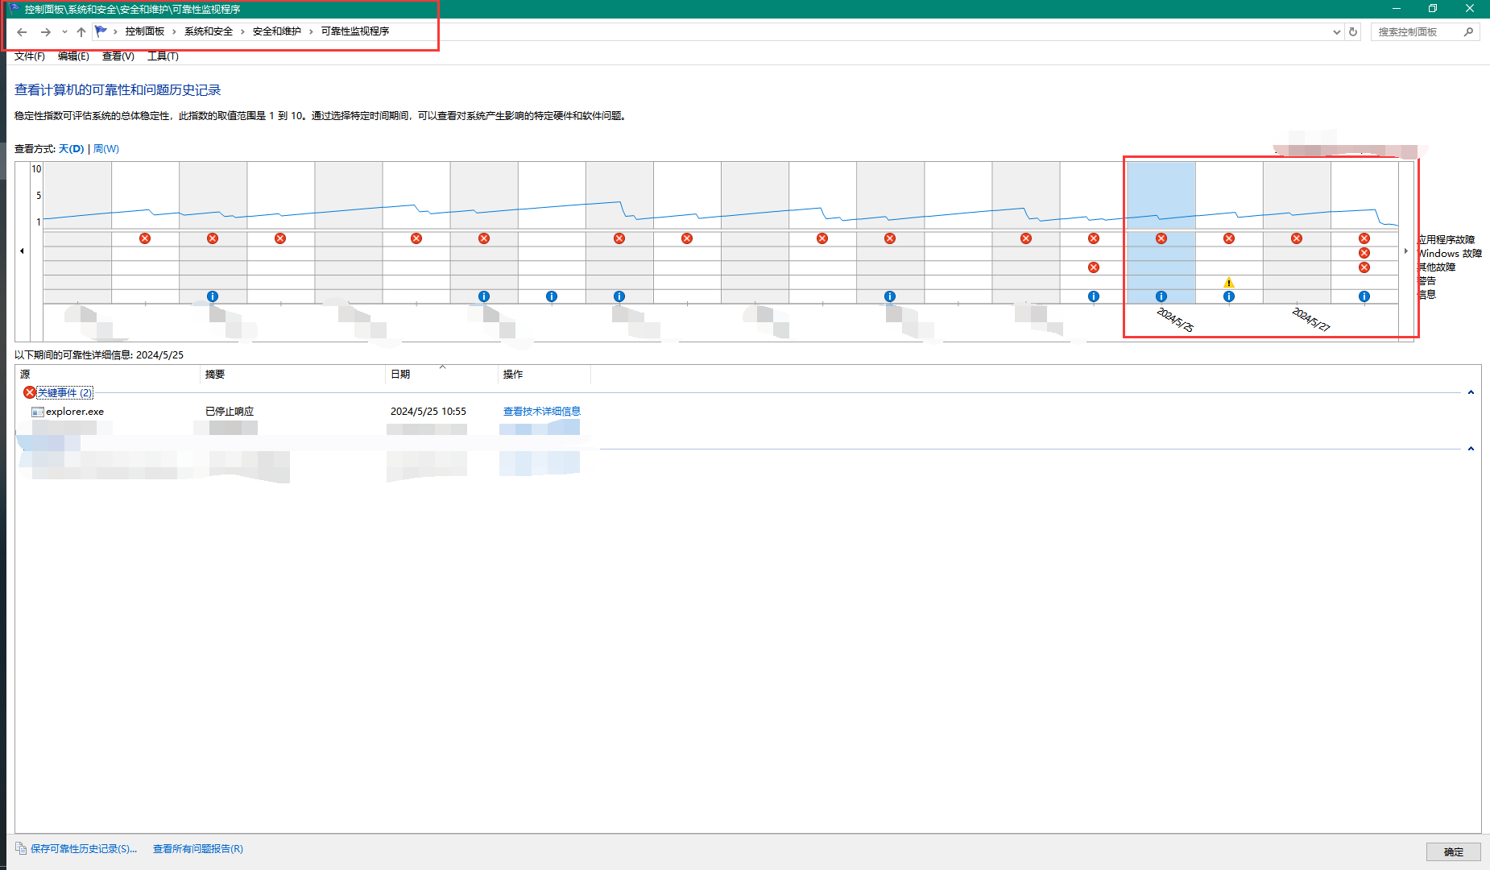Navigate to 系统和安全 breadcrumb
This screenshot has height=870, width=1490.
(209, 31)
